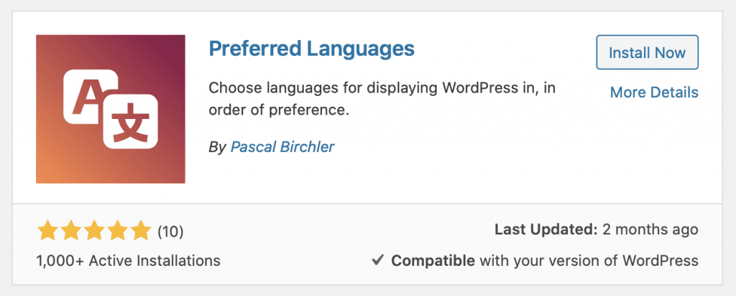Open the More Details link
The image size is (736, 296).
(653, 92)
